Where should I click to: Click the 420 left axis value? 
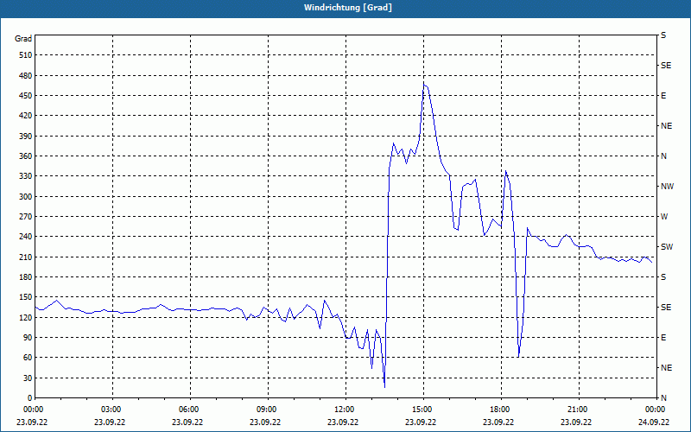(x=26, y=116)
